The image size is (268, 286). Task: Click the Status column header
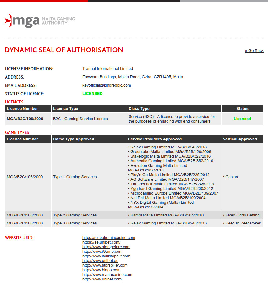242,109
